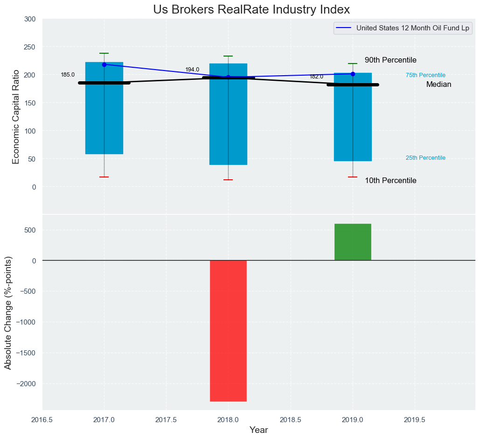The width and height of the screenshot is (480, 439).
Task: Select the 2017 blue data point on the line
Action: pyautogui.click(x=104, y=64)
